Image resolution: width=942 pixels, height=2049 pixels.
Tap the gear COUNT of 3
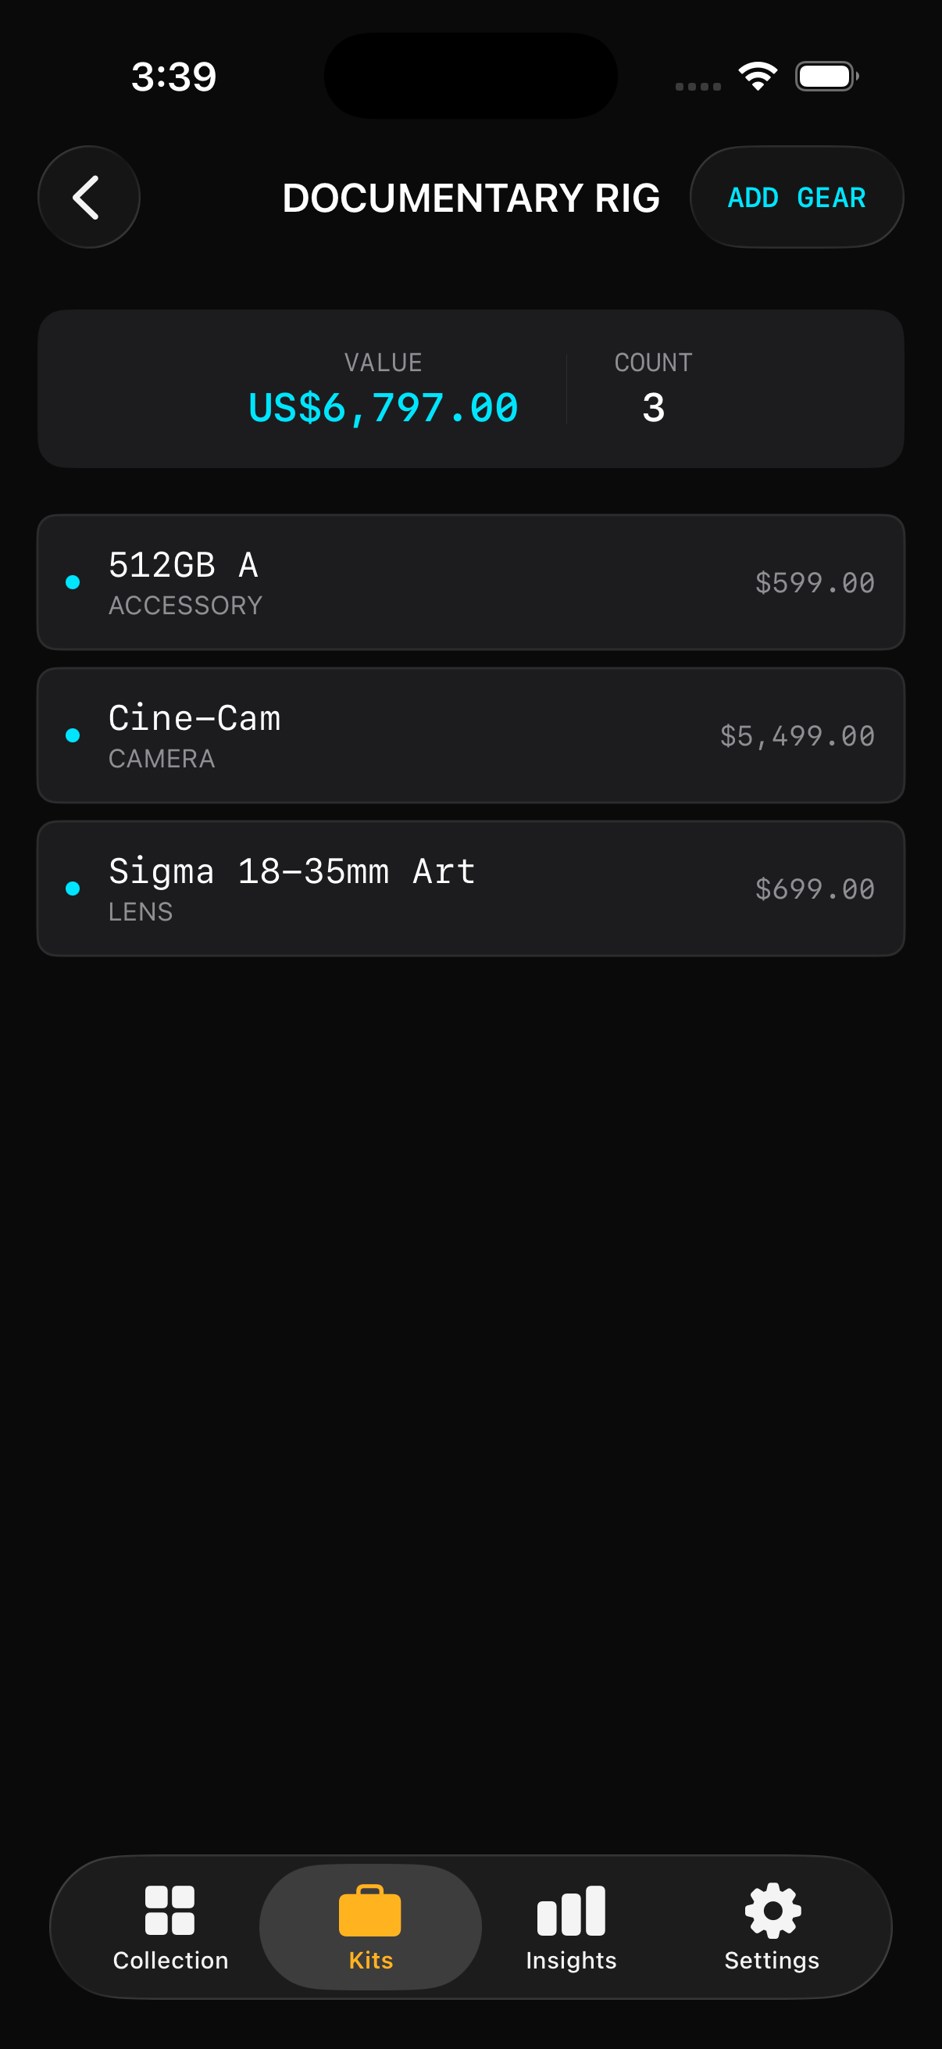653,408
